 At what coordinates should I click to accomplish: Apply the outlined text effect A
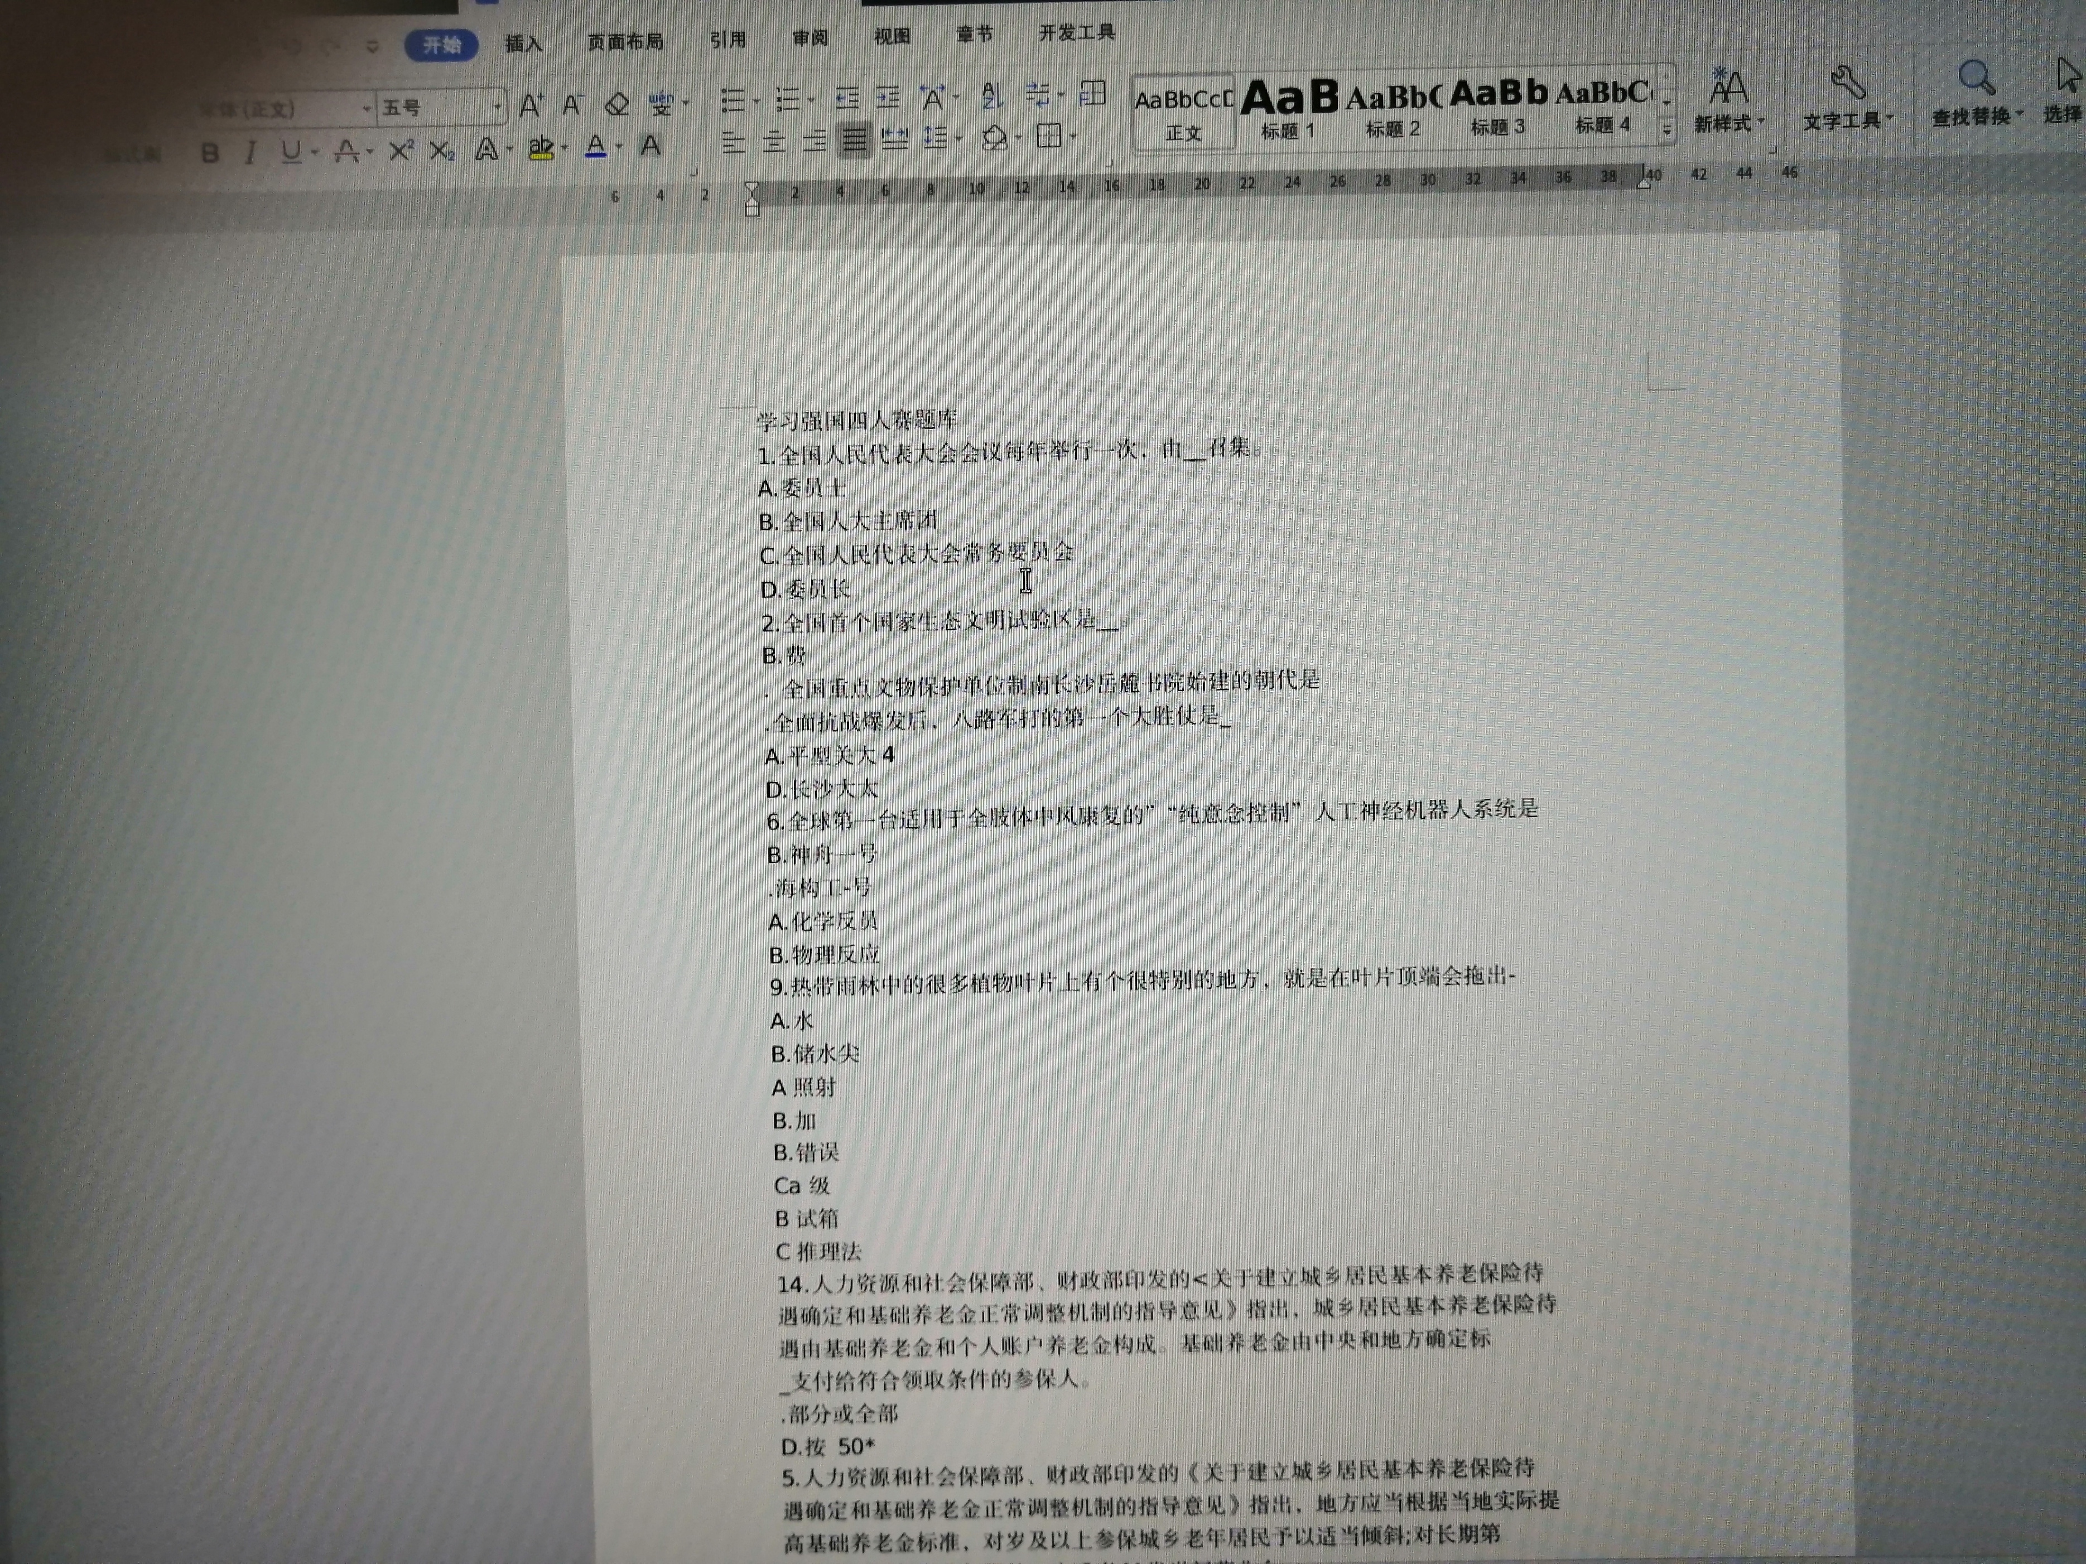pyautogui.click(x=486, y=149)
